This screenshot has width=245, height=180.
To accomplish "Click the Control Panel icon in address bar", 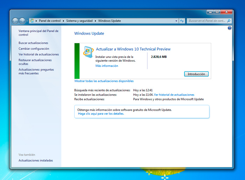I will [32, 21].
